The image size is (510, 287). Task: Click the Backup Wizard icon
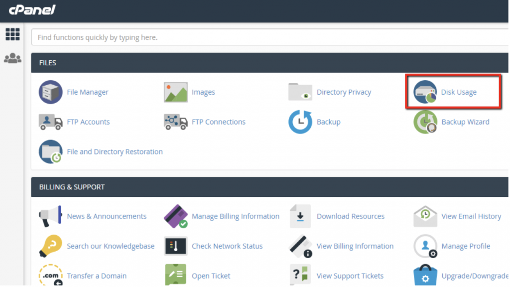[425, 122]
